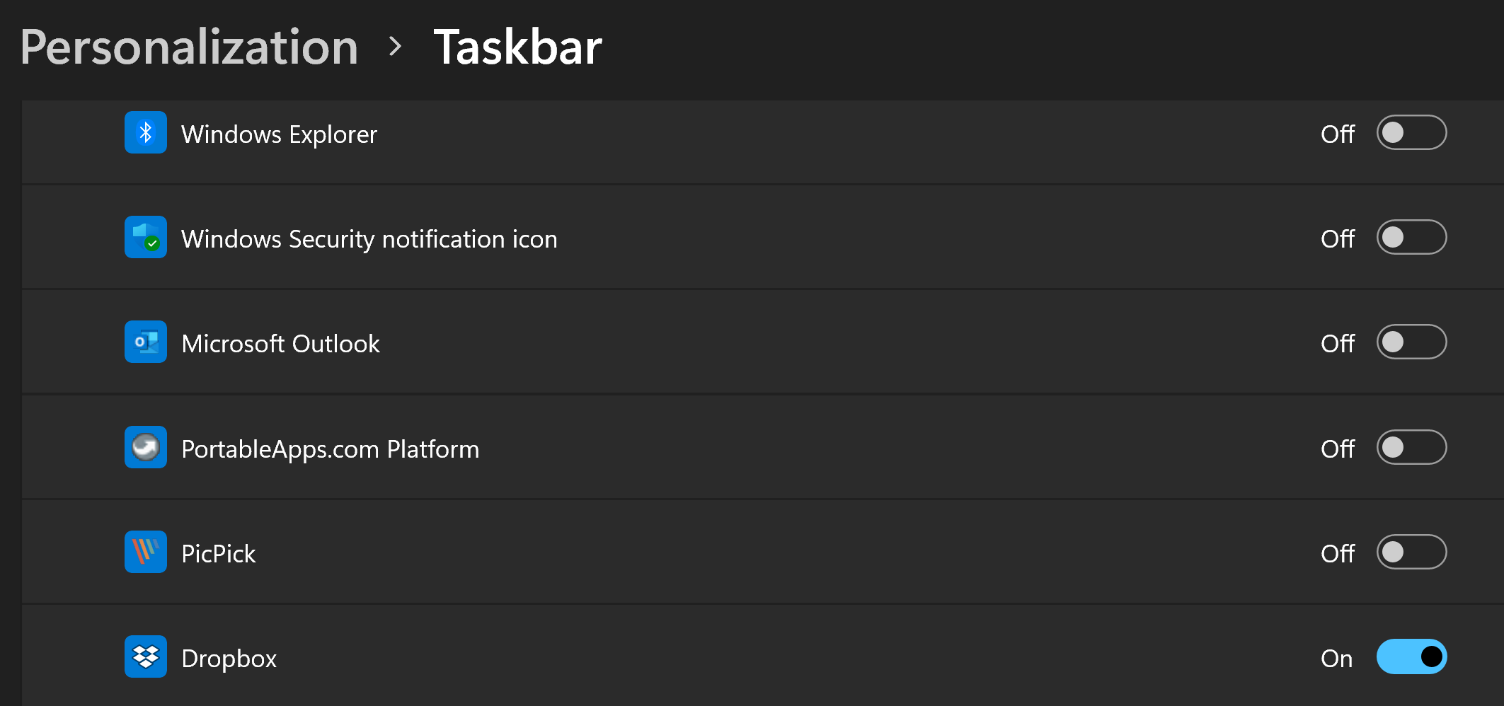
Task: Click the breadcrumb chevron separator
Action: pos(396,47)
